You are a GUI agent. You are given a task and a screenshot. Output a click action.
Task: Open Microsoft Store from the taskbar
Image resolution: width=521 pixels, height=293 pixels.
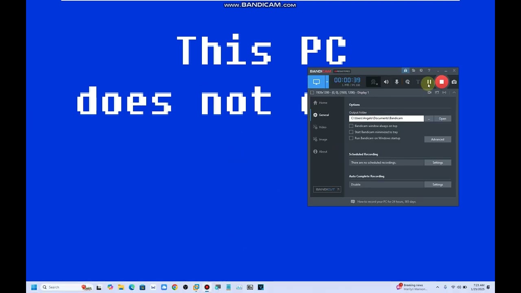point(142,287)
